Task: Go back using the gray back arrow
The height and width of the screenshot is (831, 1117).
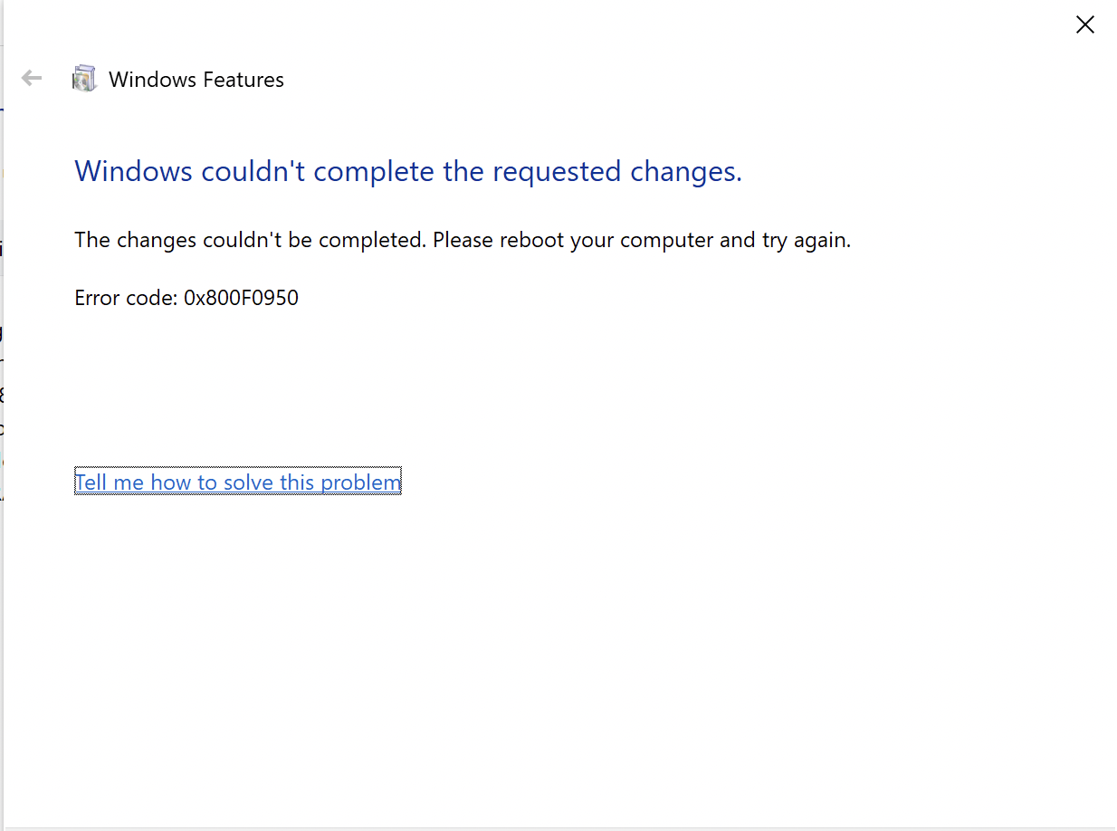Action: [32, 79]
